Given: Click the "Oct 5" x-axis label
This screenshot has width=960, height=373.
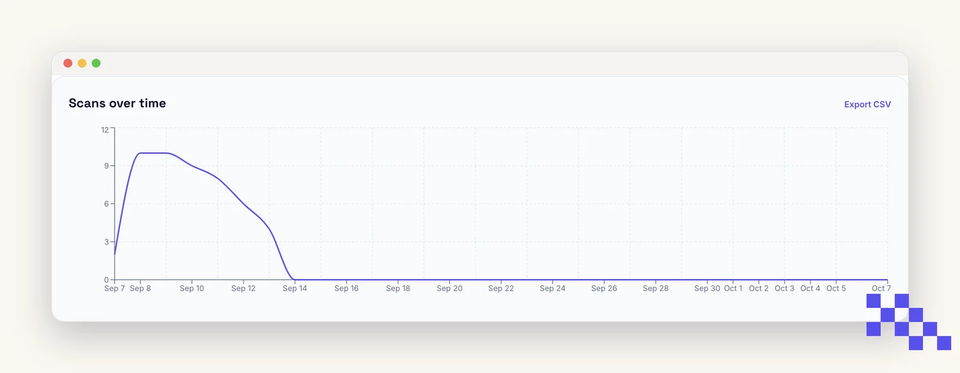Looking at the screenshot, I should [836, 288].
